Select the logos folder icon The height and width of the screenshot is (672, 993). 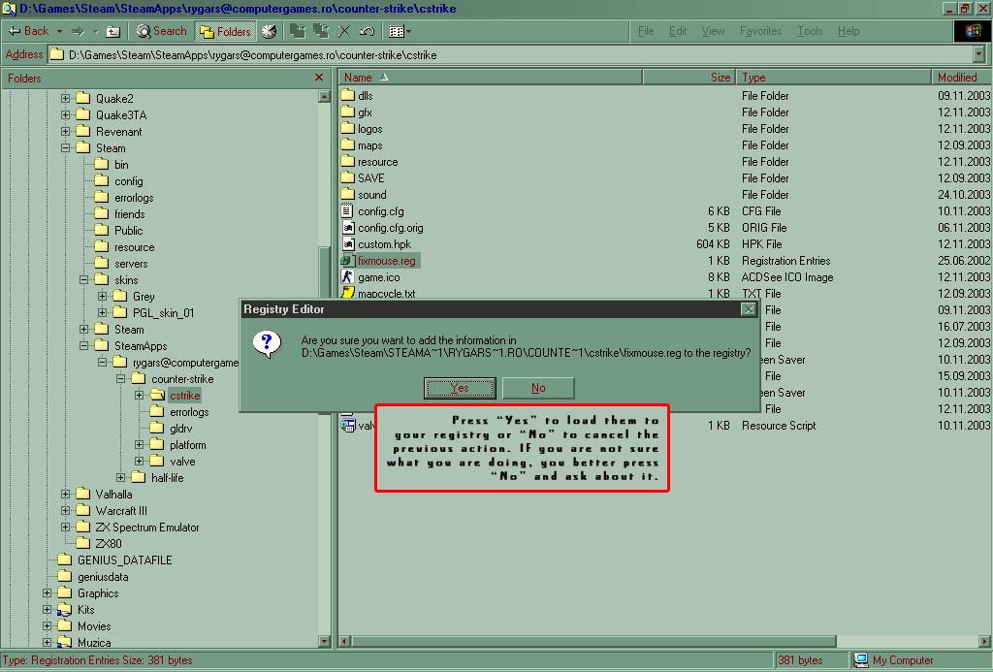point(347,128)
